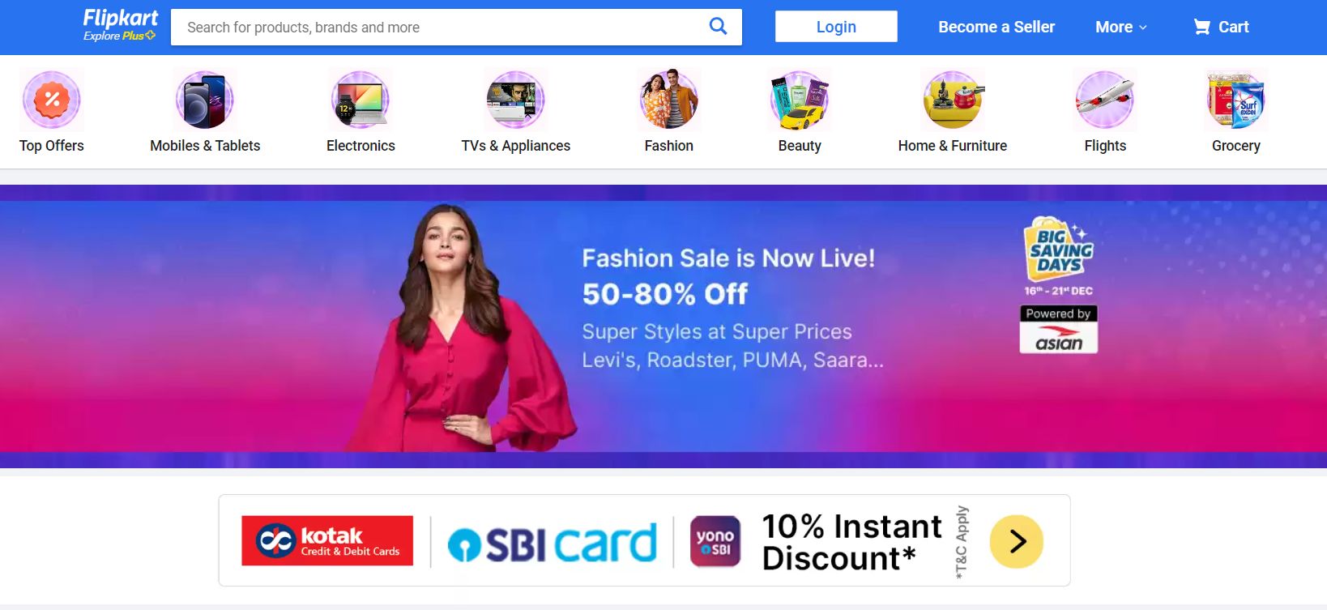Open the TVs & Appliances category icon
The width and height of the screenshot is (1327, 610).
(x=516, y=100)
